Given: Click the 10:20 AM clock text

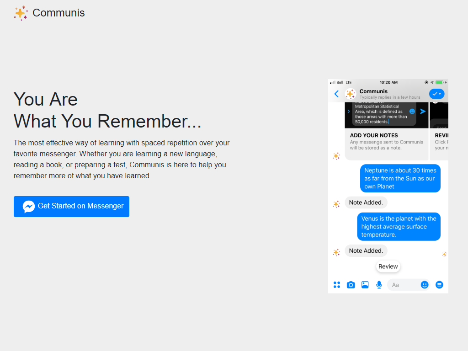Looking at the screenshot, I should pyautogui.click(x=388, y=82).
